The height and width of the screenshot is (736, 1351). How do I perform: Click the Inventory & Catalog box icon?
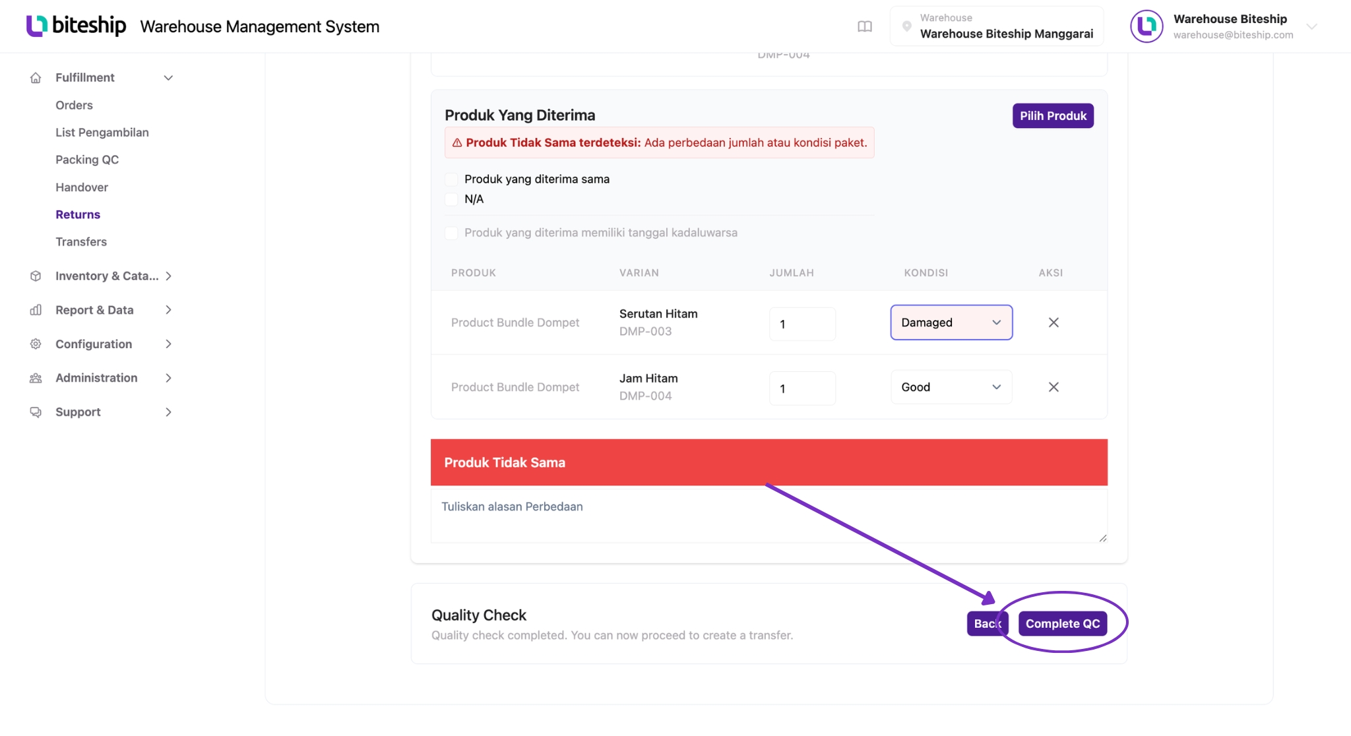point(36,276)
